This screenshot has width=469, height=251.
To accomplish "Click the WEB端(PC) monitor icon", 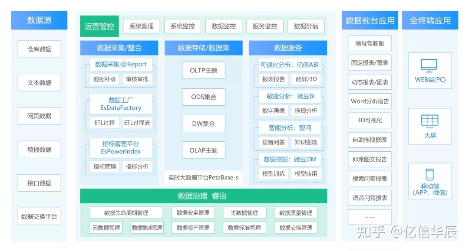I will coord(429,66).
